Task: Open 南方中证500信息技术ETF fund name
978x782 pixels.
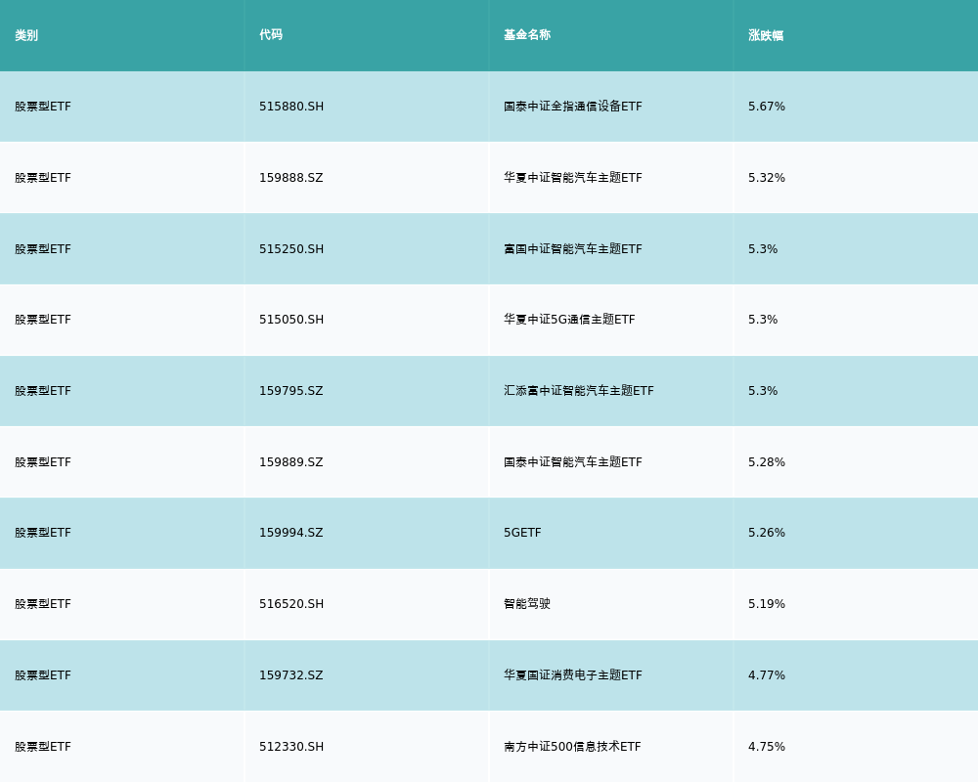Action: point(572,747)
